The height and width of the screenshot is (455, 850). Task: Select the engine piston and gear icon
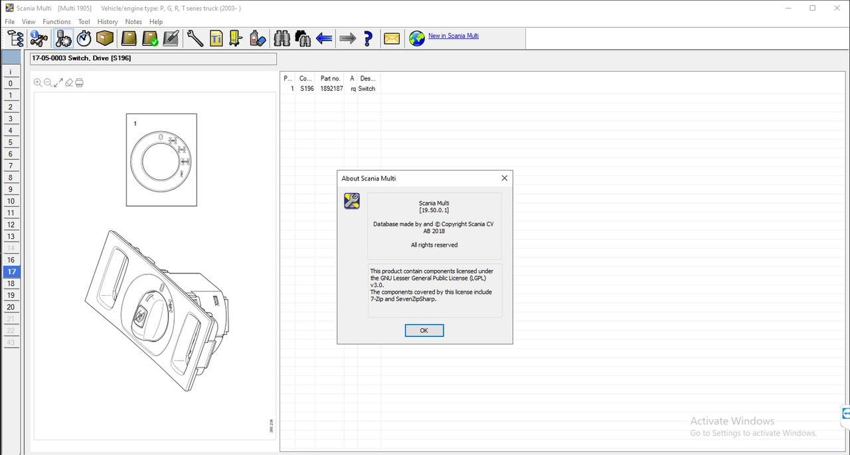pyautogui.click(x=63, y=38)
